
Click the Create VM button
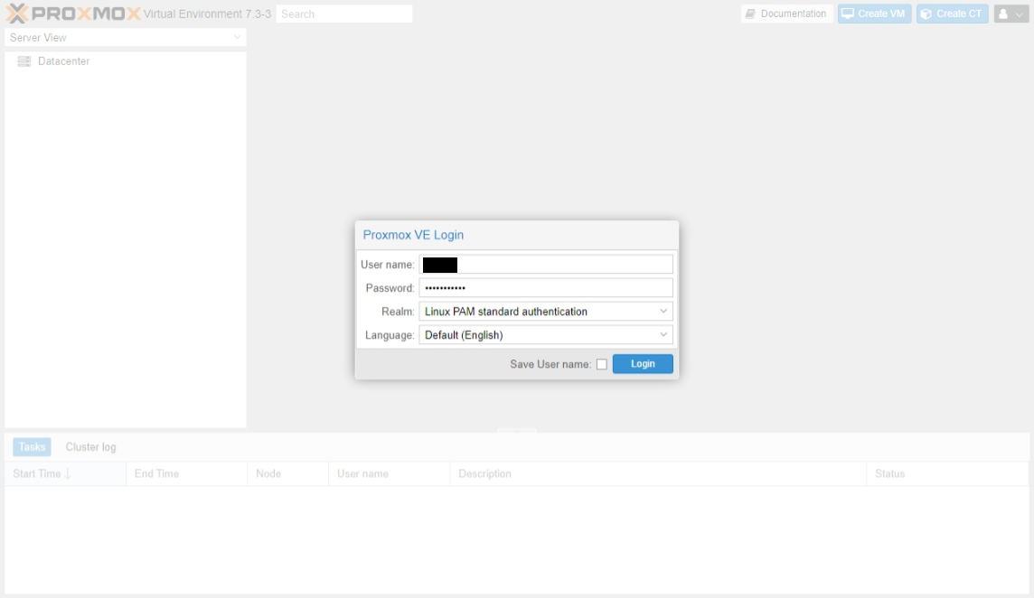coord(874,14)
